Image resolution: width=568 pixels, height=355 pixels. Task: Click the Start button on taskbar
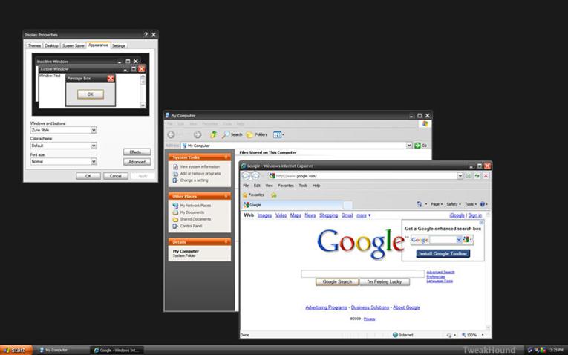(16, 350)
